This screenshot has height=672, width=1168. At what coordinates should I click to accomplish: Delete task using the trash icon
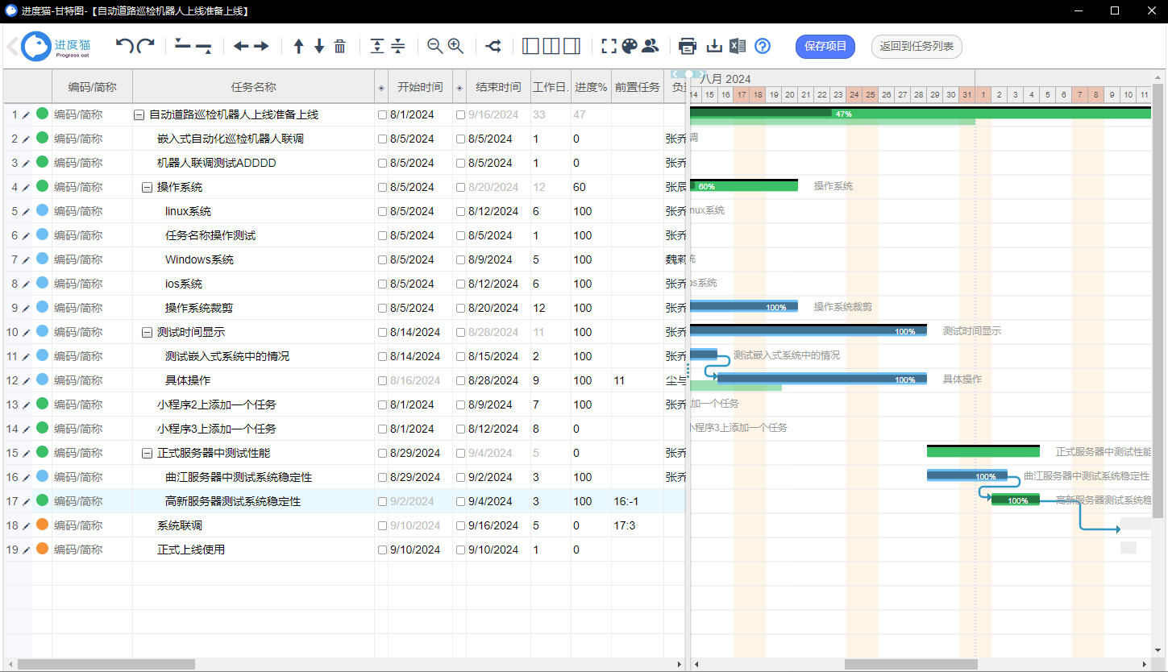[340, 46]
